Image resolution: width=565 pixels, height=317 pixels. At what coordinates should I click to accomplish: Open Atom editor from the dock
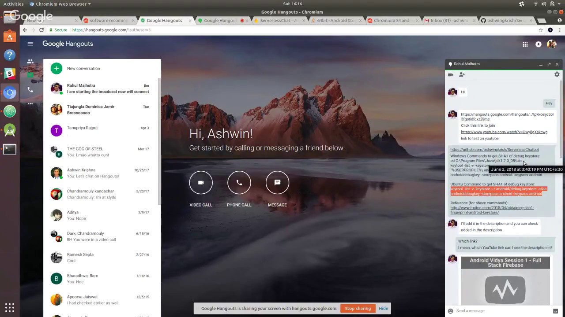(10, 111)
